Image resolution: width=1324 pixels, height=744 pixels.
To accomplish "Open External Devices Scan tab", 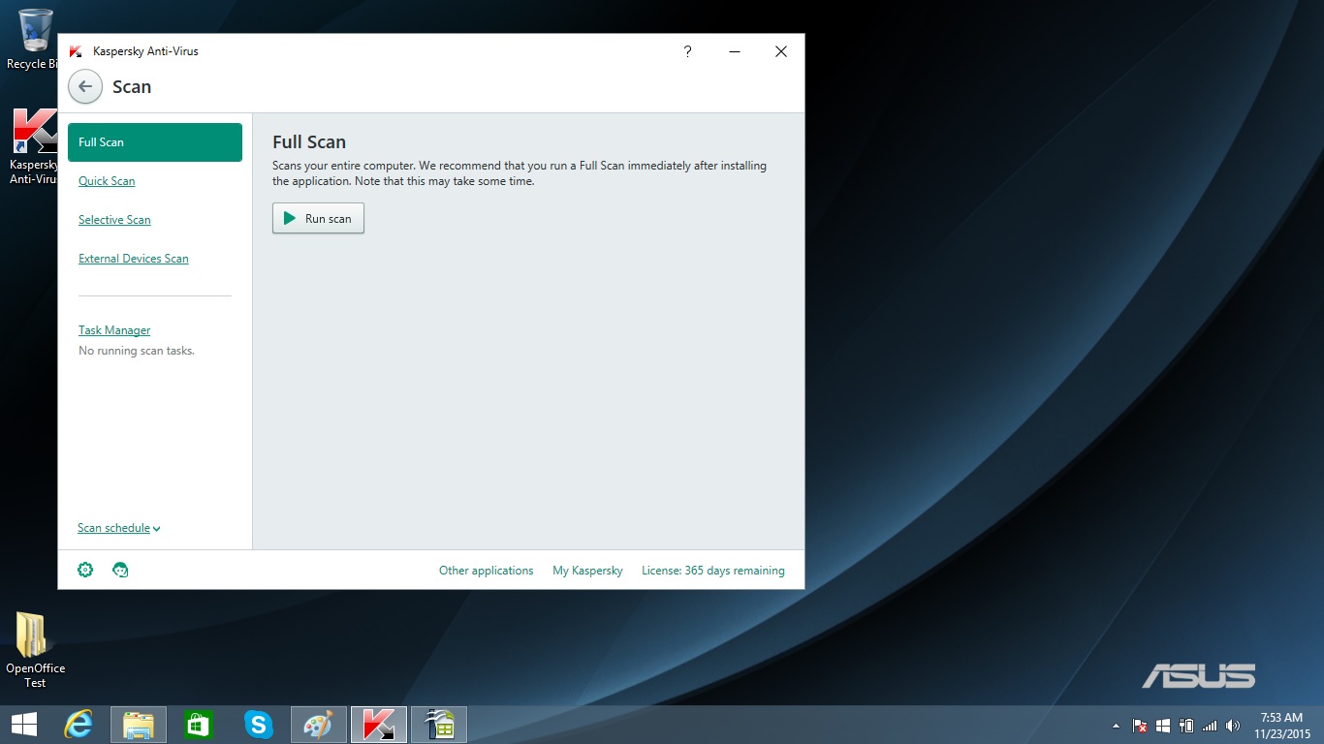I will (134, 259).
